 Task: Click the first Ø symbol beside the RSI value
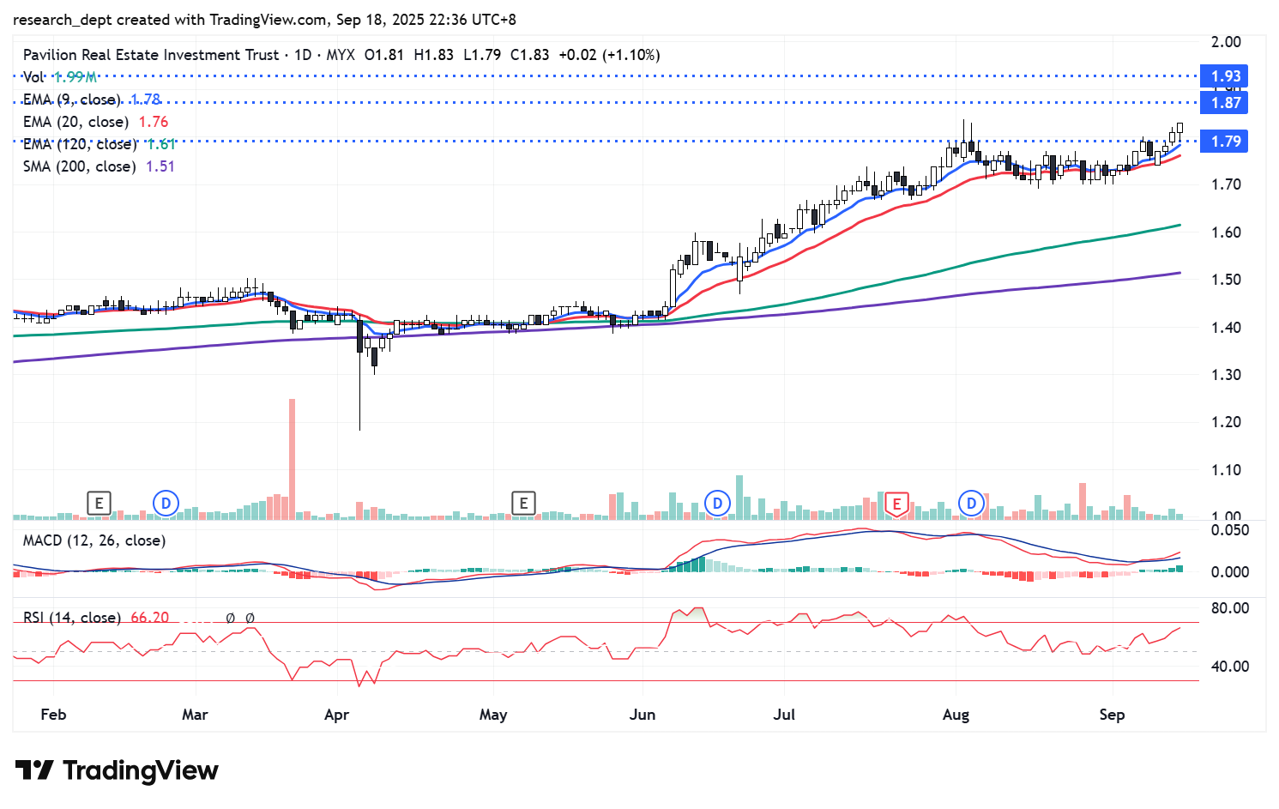(x=230, y=618)
